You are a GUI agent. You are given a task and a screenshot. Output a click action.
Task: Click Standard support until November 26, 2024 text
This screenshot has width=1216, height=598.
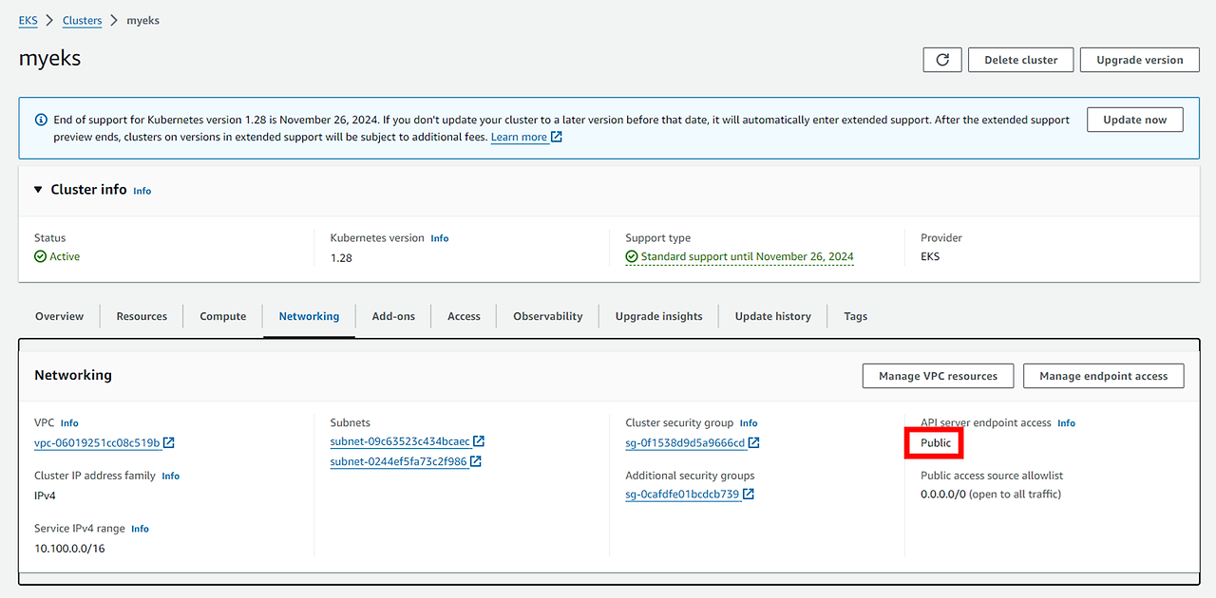[747, 256]
